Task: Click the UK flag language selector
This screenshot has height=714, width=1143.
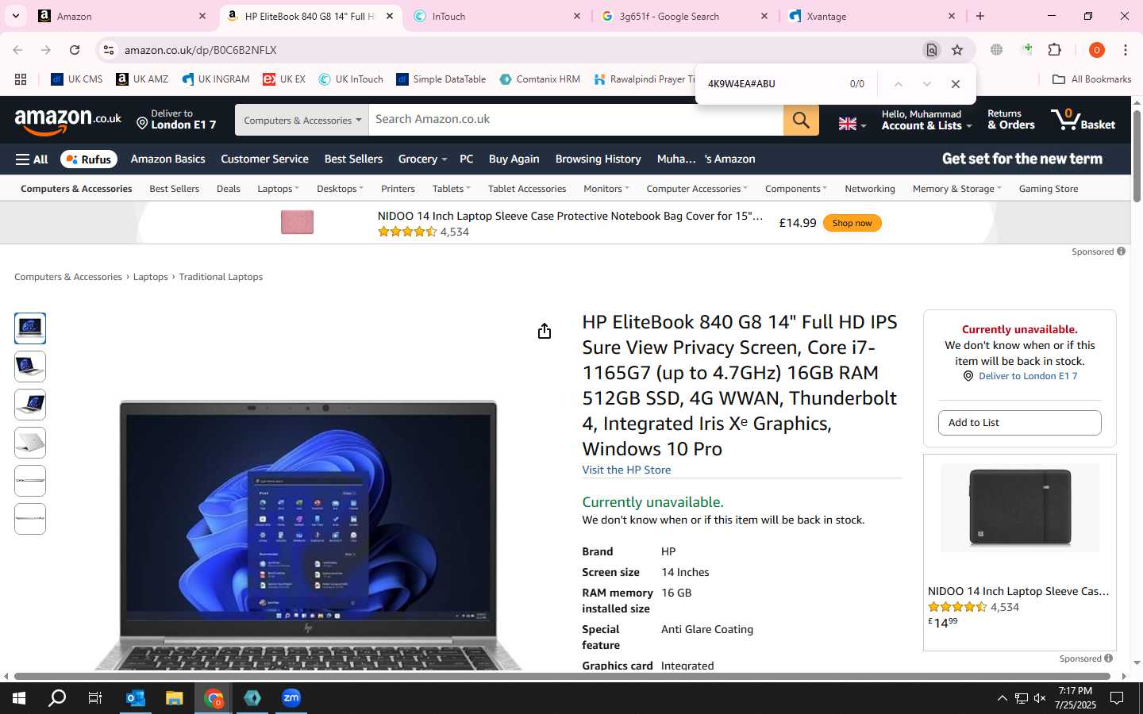Action: click(x=852, y=124)
